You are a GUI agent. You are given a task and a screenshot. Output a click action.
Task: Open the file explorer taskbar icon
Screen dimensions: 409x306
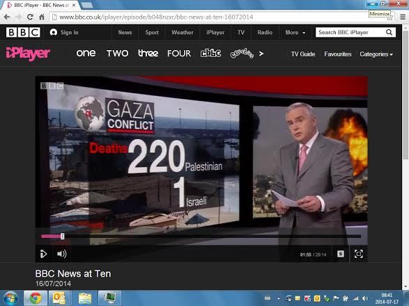(85, 298)
